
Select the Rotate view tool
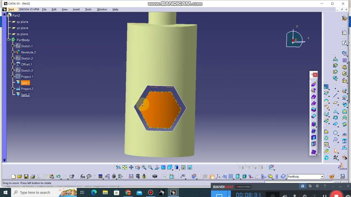tap(138, 167)
